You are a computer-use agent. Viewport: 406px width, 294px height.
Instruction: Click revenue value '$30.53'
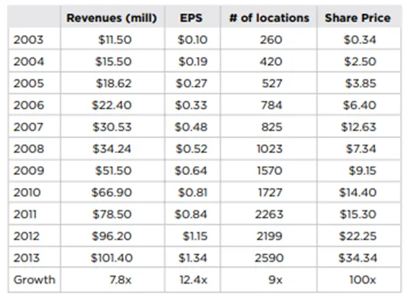(x=112, y=127)
